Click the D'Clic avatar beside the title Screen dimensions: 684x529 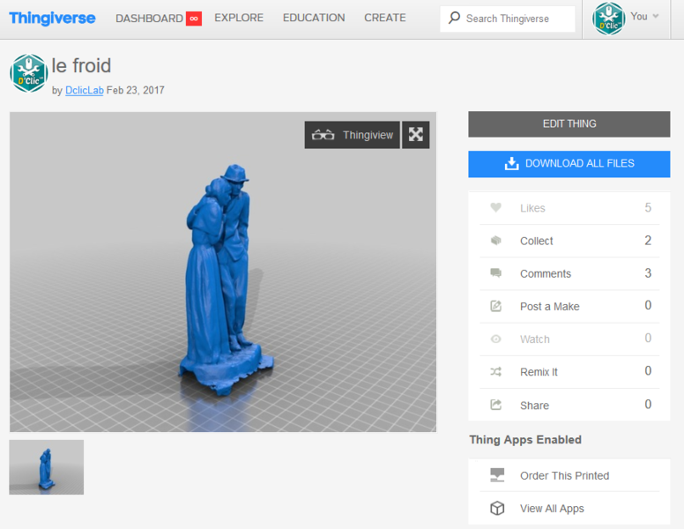pyautogui.click(x=29, y=73)
